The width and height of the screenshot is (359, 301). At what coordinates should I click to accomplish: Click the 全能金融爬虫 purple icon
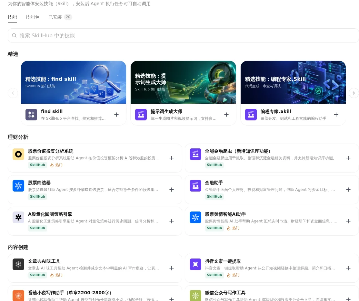pos(195,154)
